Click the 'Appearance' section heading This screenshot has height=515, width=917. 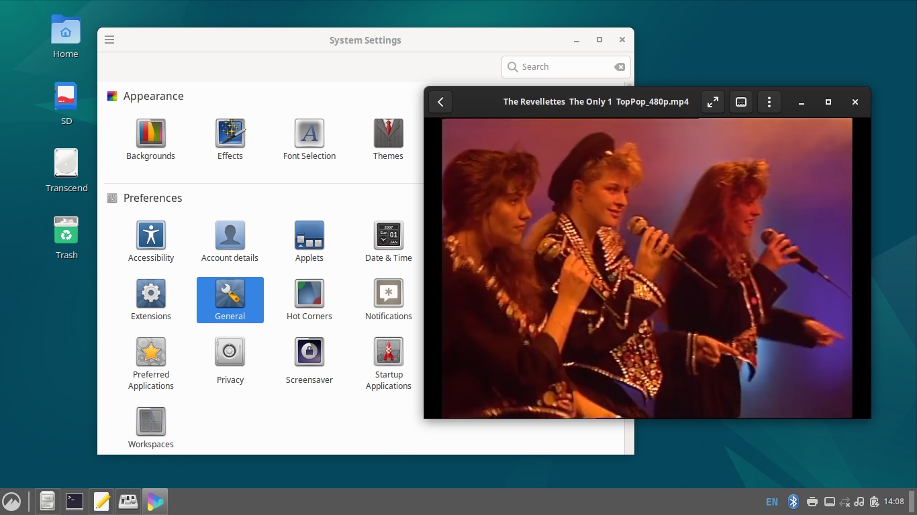click(x=153, y=96)
